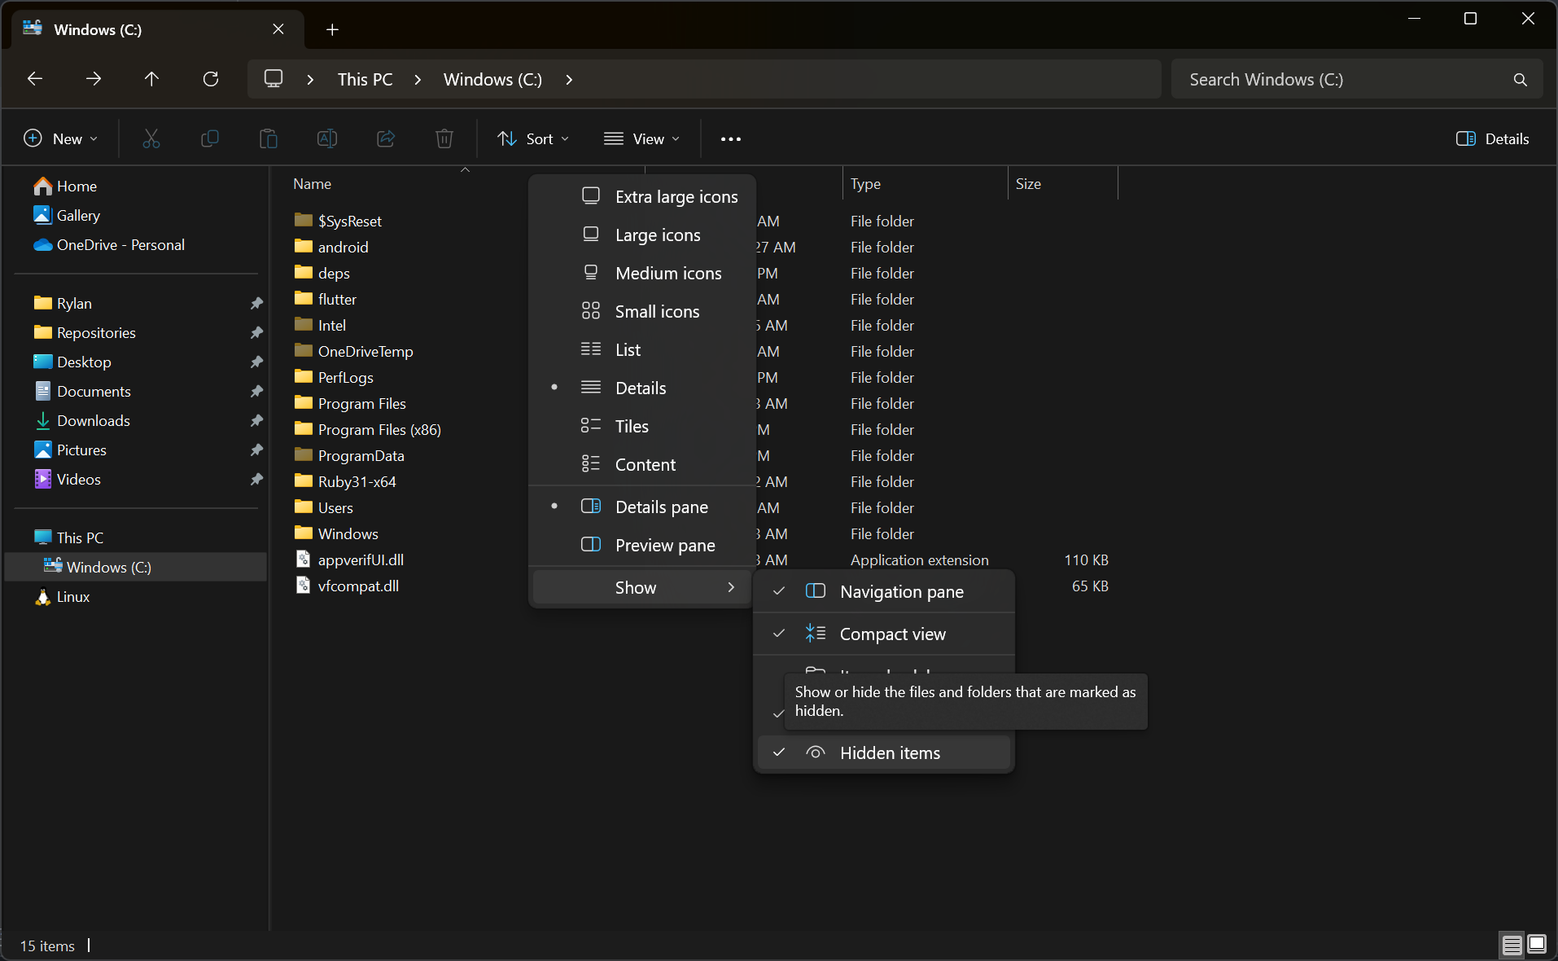Select Medium icons layout
Image resolution: width=1558 pixels, height=961 pixels.
pos(642,274)
